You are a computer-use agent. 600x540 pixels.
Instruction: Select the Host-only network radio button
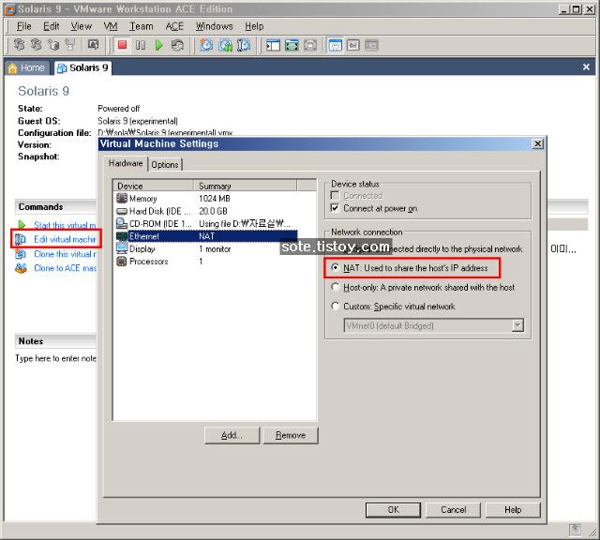point(336,287)
